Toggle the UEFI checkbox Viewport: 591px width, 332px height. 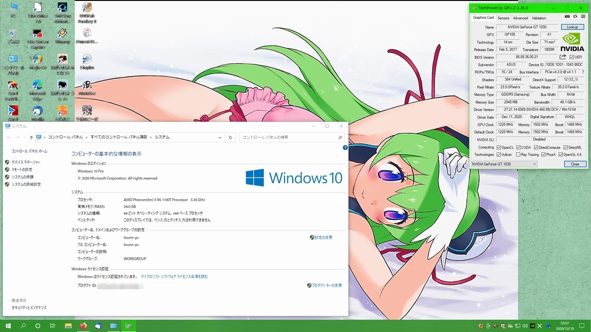point(571,57)
